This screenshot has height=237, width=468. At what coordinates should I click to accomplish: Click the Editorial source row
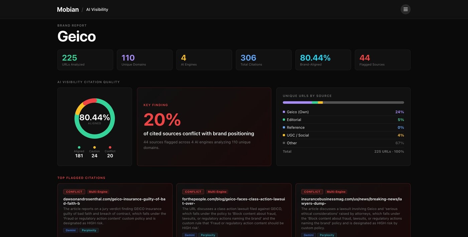[x=343, y=120]
